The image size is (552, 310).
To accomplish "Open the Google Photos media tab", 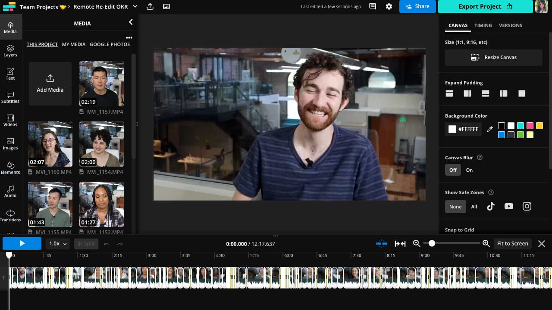I will [x=110, y=44].
